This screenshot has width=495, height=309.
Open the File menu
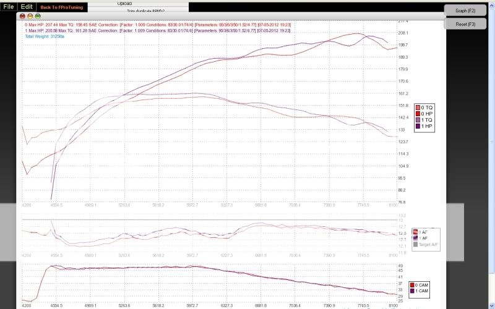pyautogui.click(x=9, y=7)
